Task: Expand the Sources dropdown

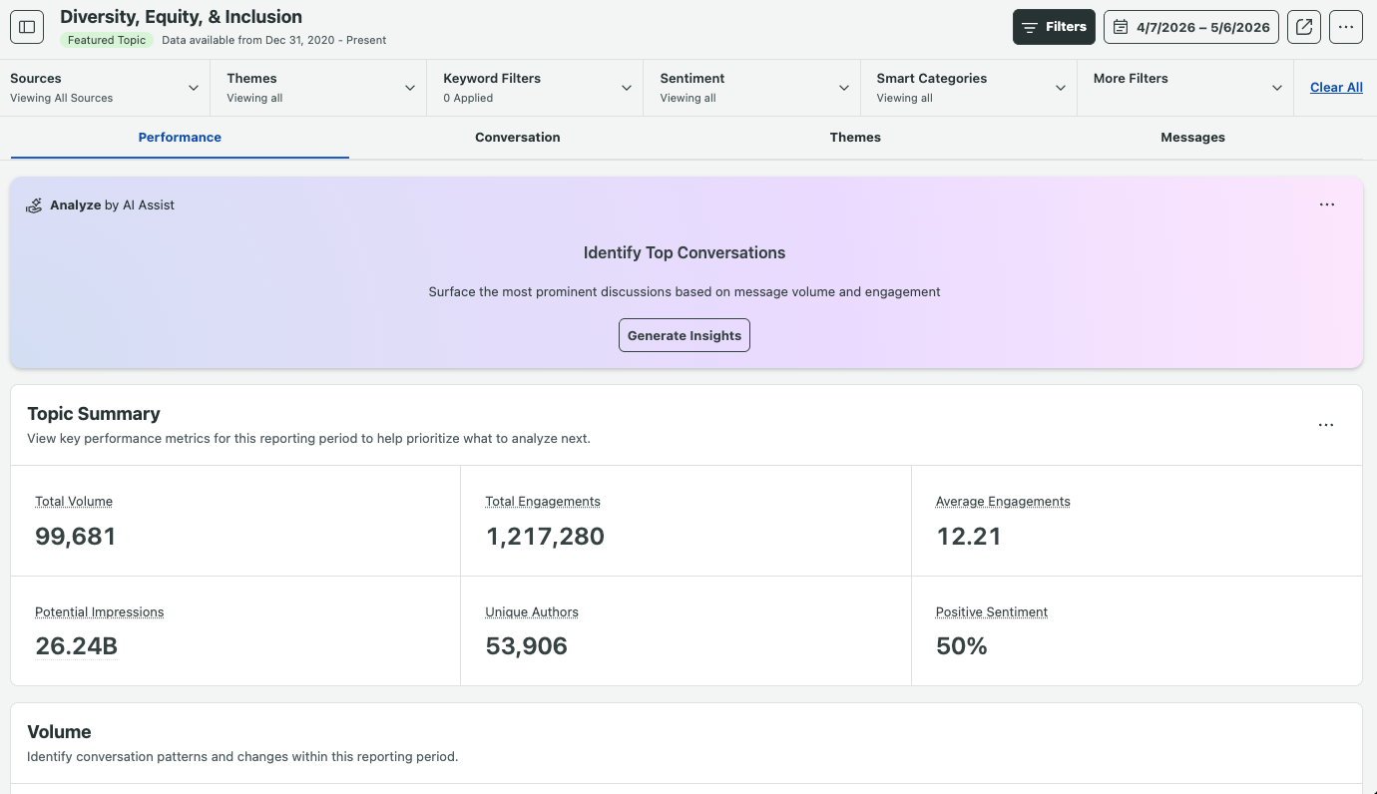Action: click(x=105, y=88)
